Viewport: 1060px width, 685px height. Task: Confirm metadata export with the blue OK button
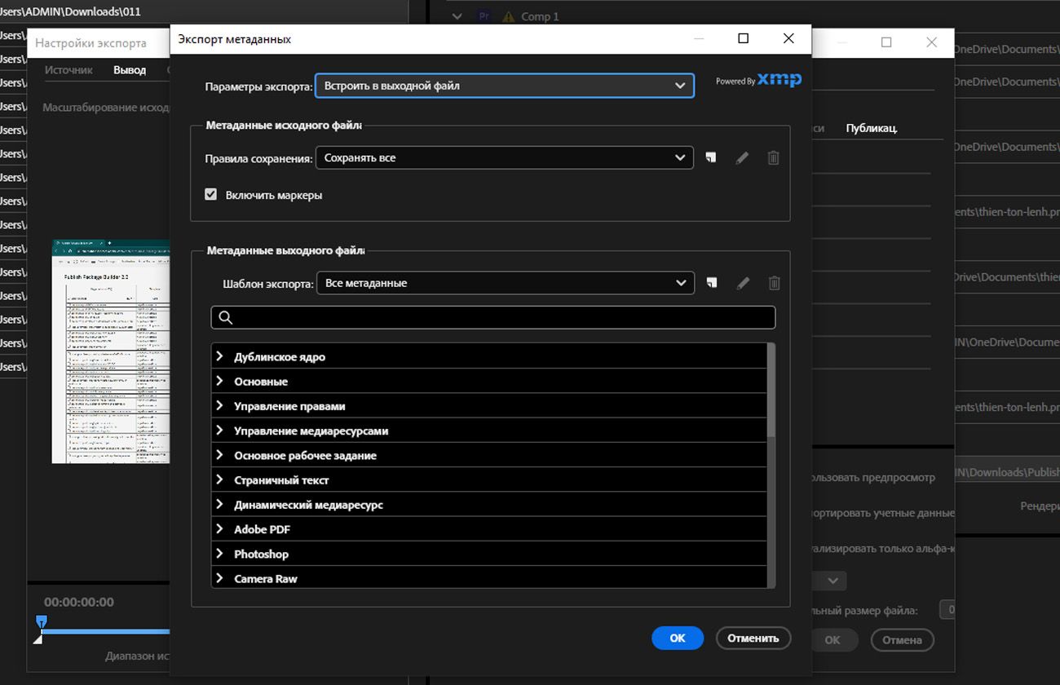(678, 639)
